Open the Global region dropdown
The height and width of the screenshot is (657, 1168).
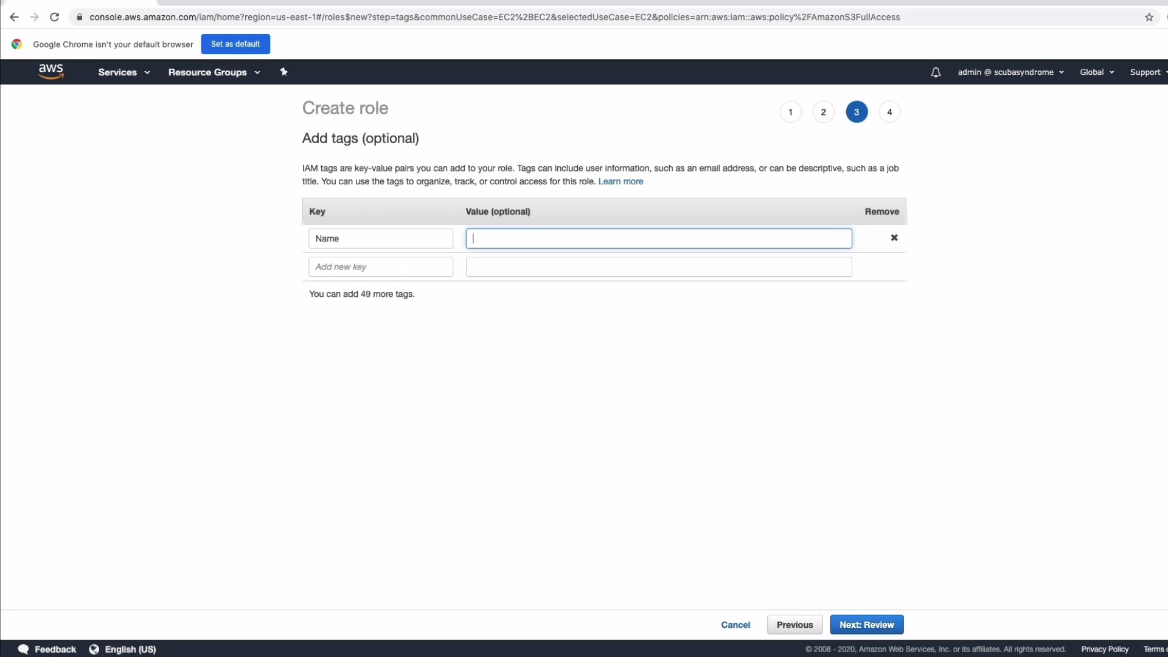click(1097, 72)
